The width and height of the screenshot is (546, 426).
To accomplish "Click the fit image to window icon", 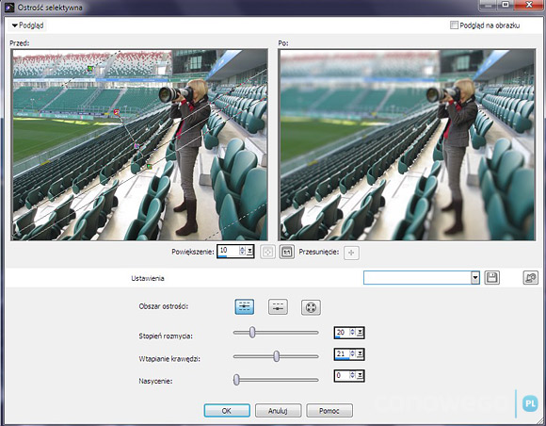I will point(267,252).
